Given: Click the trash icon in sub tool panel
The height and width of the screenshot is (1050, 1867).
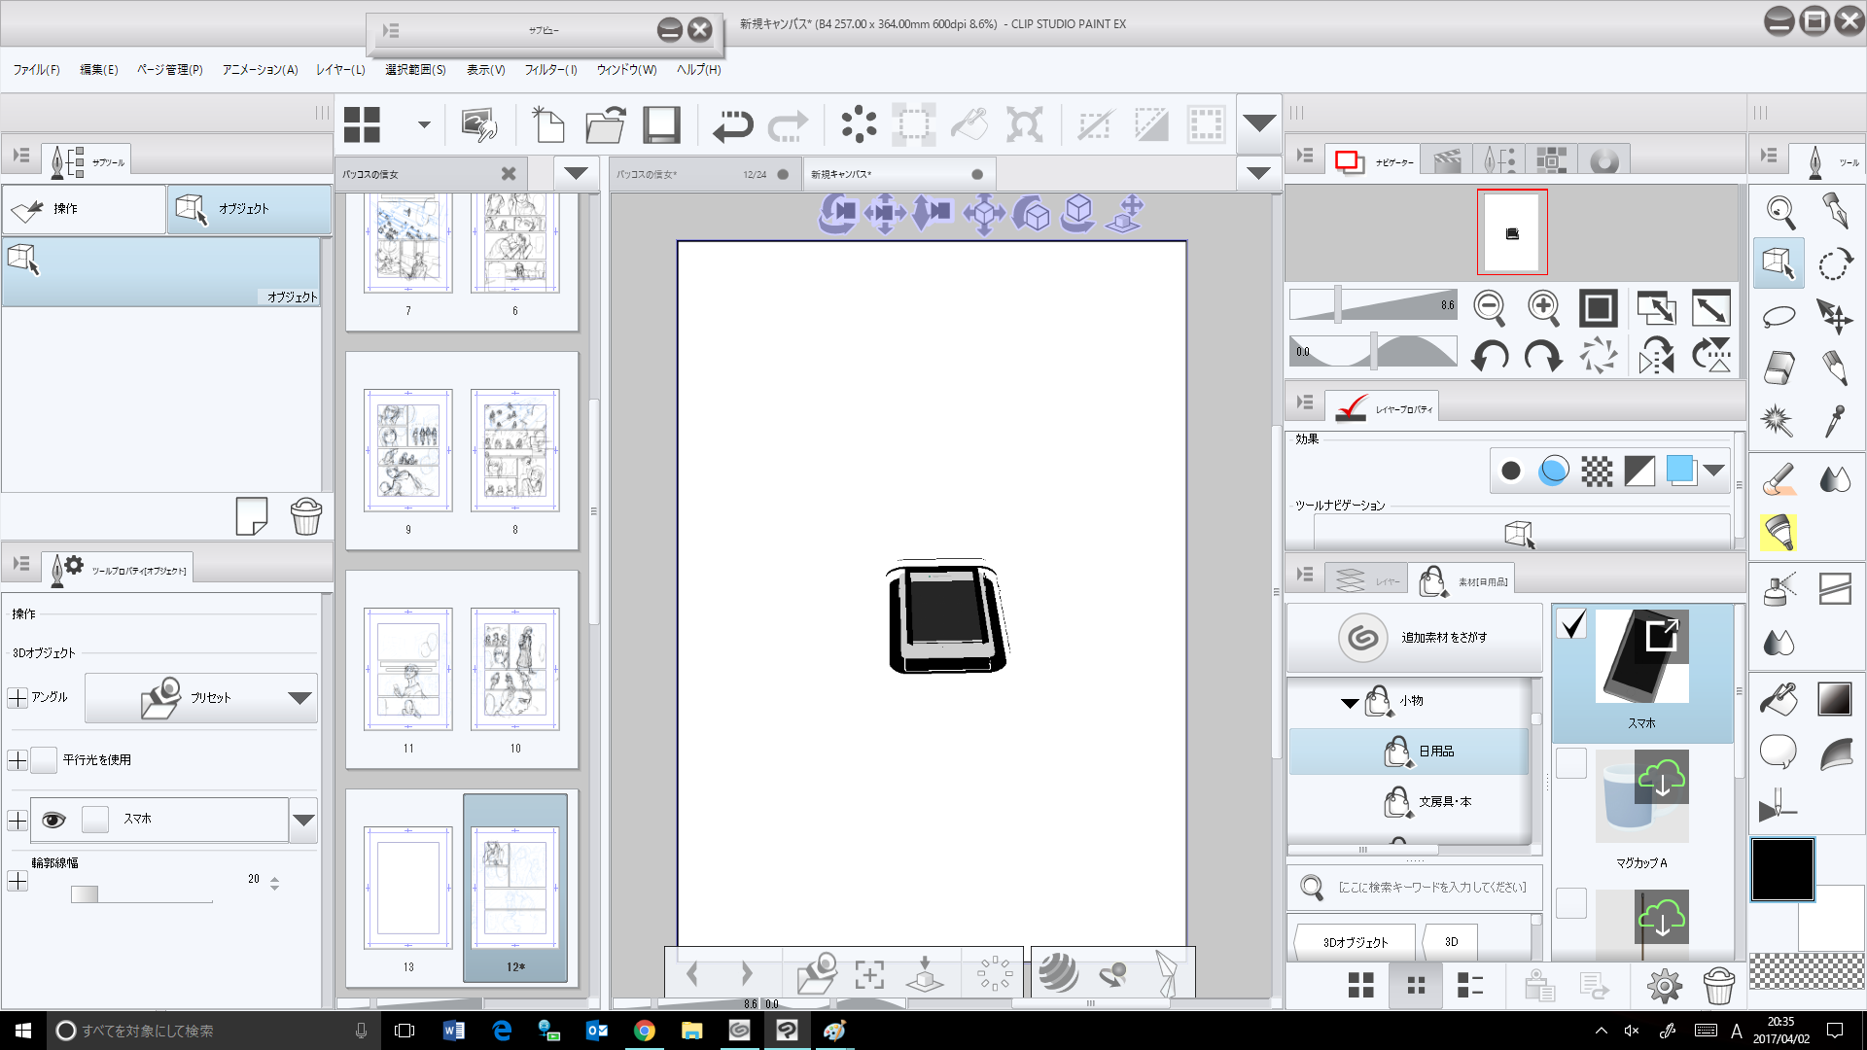Looking at the screenshot, I should (x=305, y=516).
